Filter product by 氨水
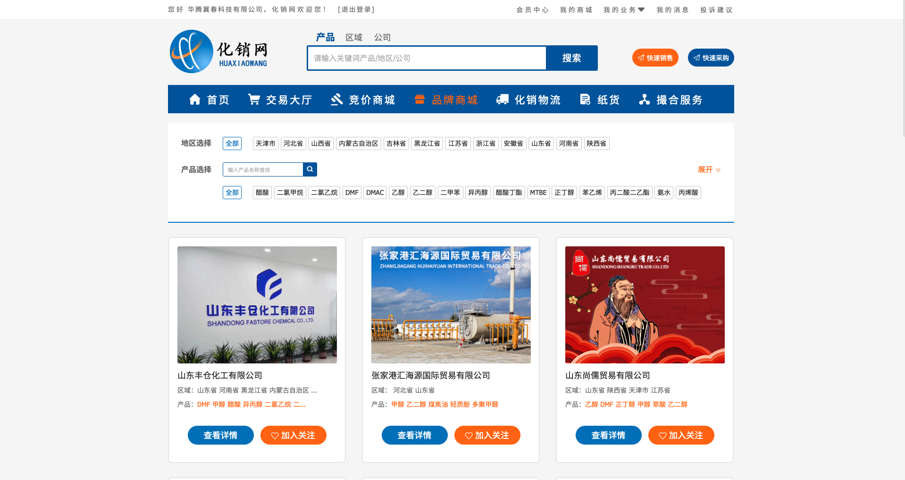 click(664, 193)
